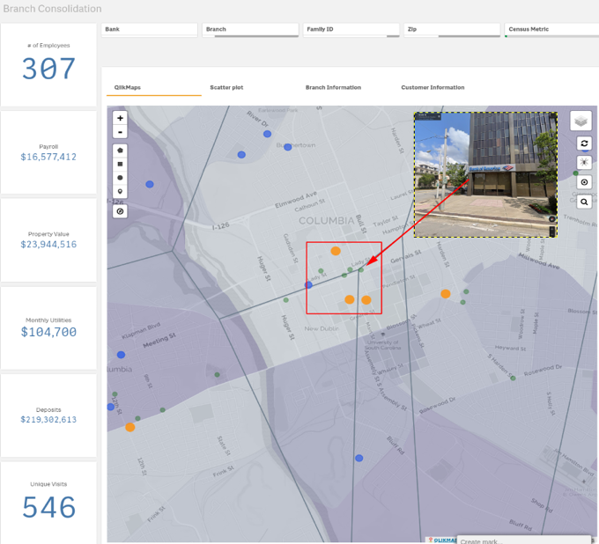Open the map layers panel

(x=581, y=121)
